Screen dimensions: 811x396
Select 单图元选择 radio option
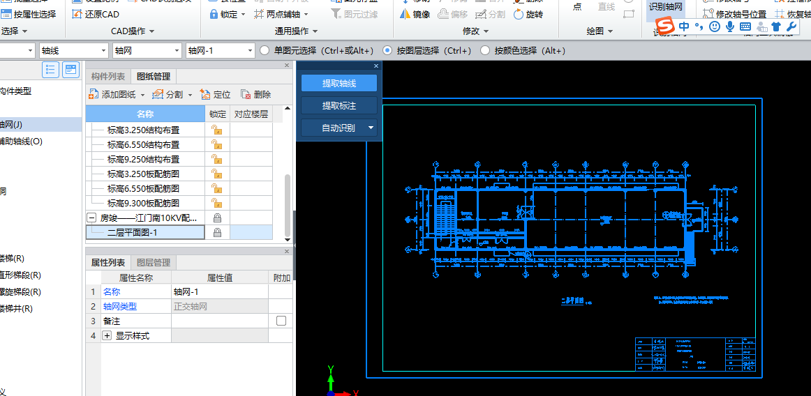[265, 51]
